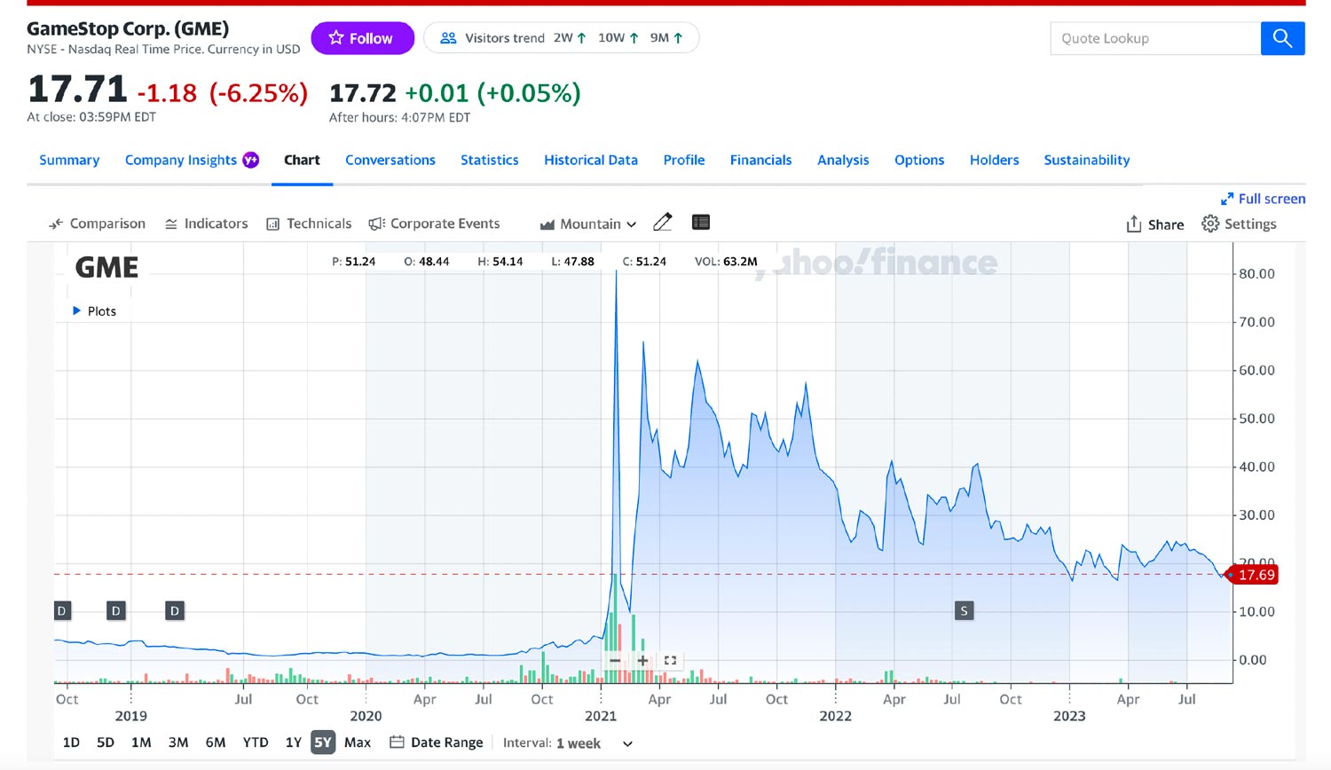Expand the Mountain chart type dropdown
The width and height of the screenshot is (1331, 770).
[x=588, y=224]
